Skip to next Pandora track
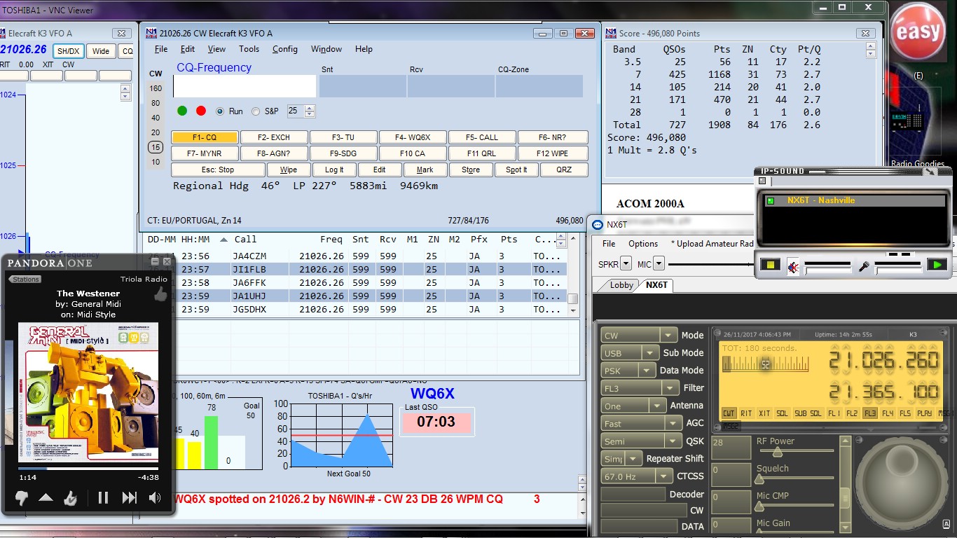Screen dimensions: 957x538 [x=129, y=498]
